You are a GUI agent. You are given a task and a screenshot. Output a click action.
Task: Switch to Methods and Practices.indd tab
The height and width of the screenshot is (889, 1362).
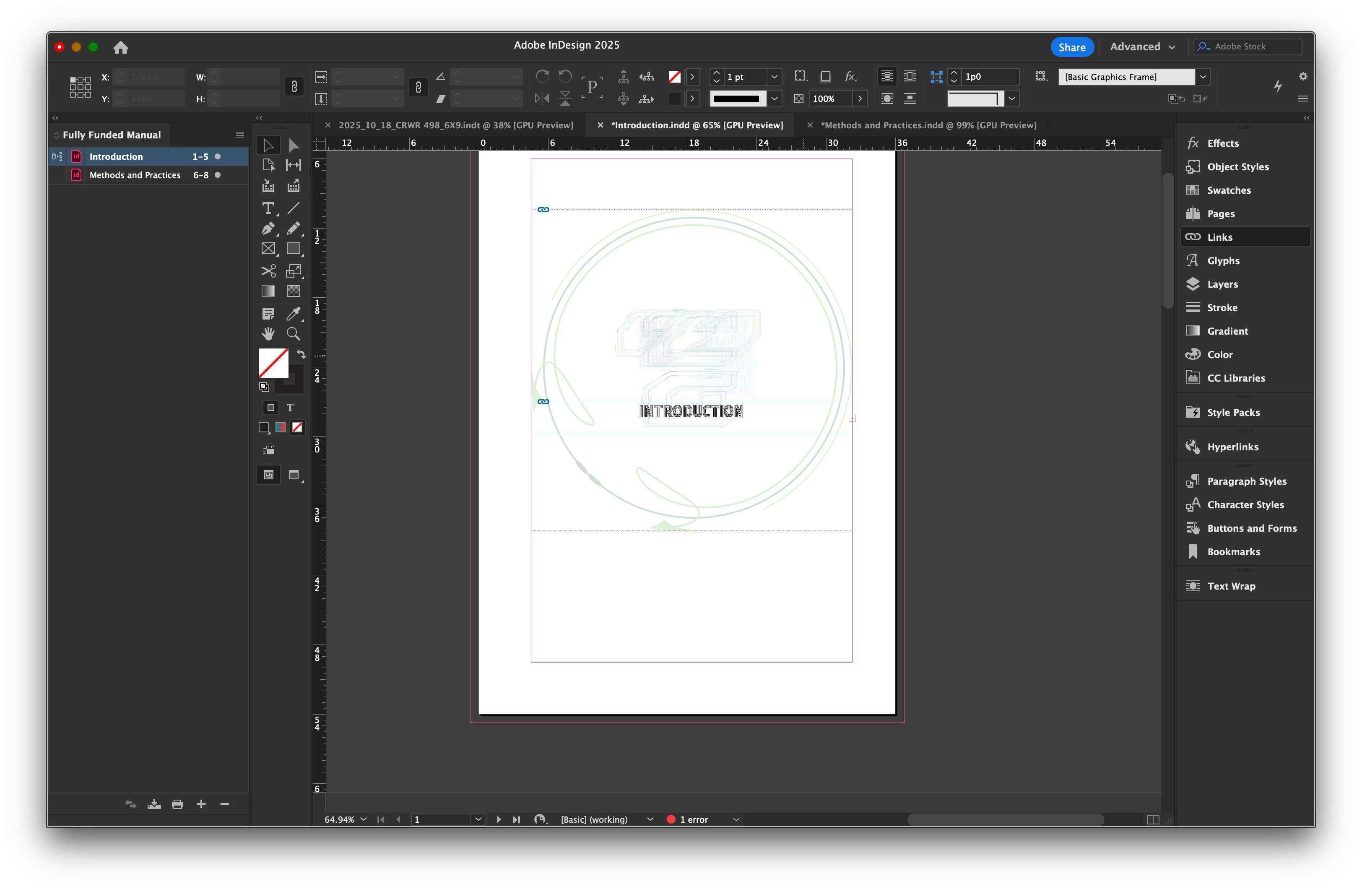pos(928,125)
